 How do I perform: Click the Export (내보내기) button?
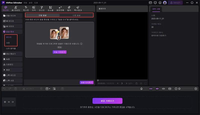(x=175, y=3)
